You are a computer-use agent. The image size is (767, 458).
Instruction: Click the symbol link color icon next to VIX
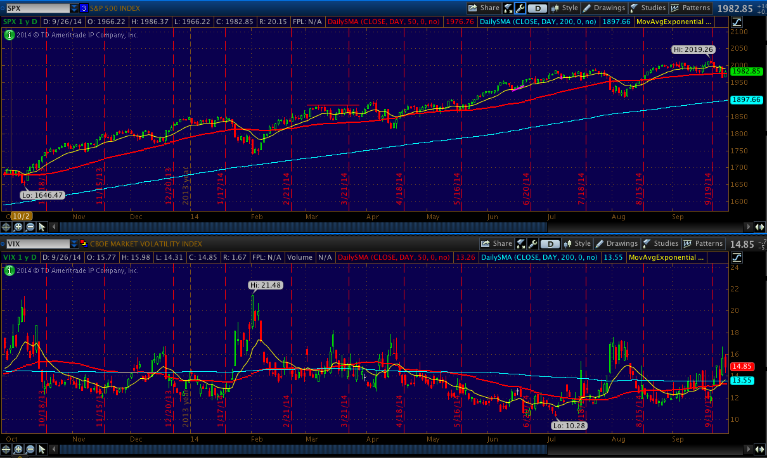83,244
